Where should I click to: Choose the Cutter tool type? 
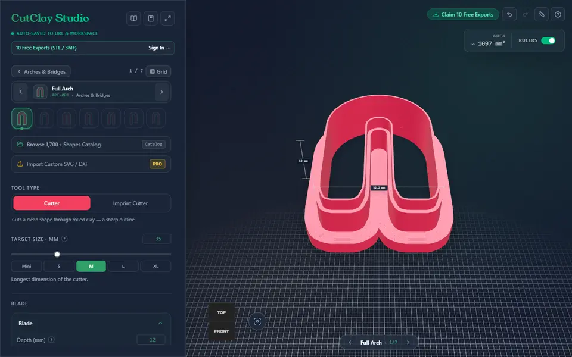52,203
